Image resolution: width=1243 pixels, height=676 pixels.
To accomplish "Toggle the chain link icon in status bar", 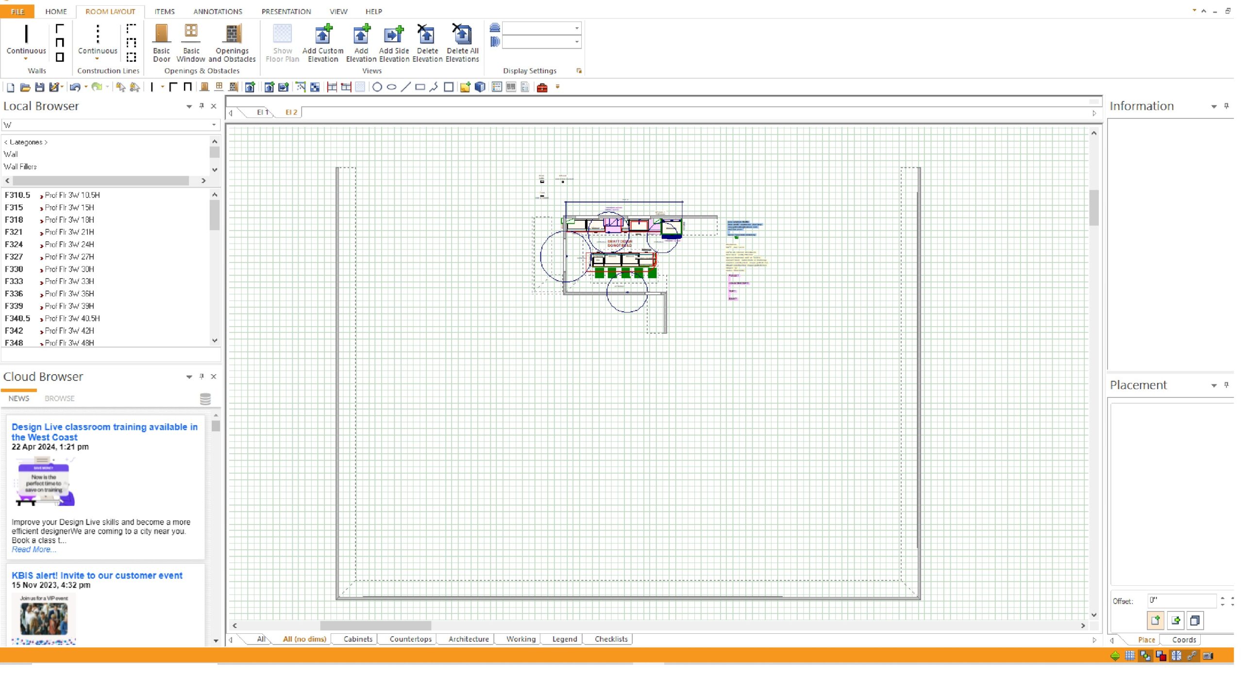I will 1192,656.
